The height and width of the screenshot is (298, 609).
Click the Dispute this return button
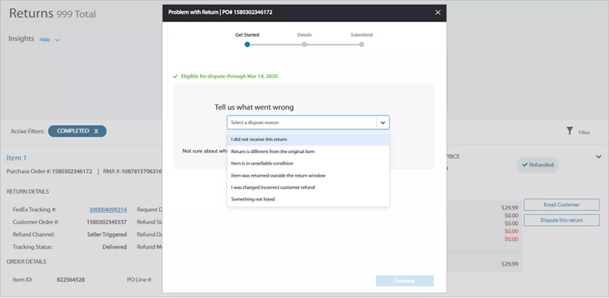pos(561,220)
